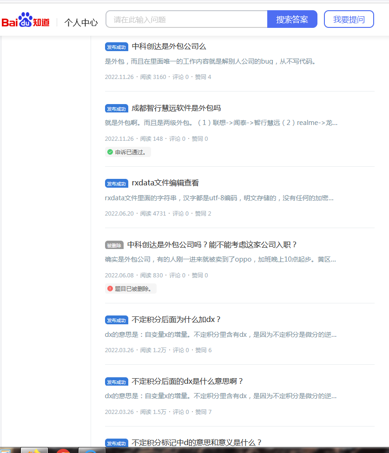The width and height of the screenshot is (389, 453).
Task: Click the 发布成功 badge beside rxdata文件编辑查看
Action: point(116,184)
